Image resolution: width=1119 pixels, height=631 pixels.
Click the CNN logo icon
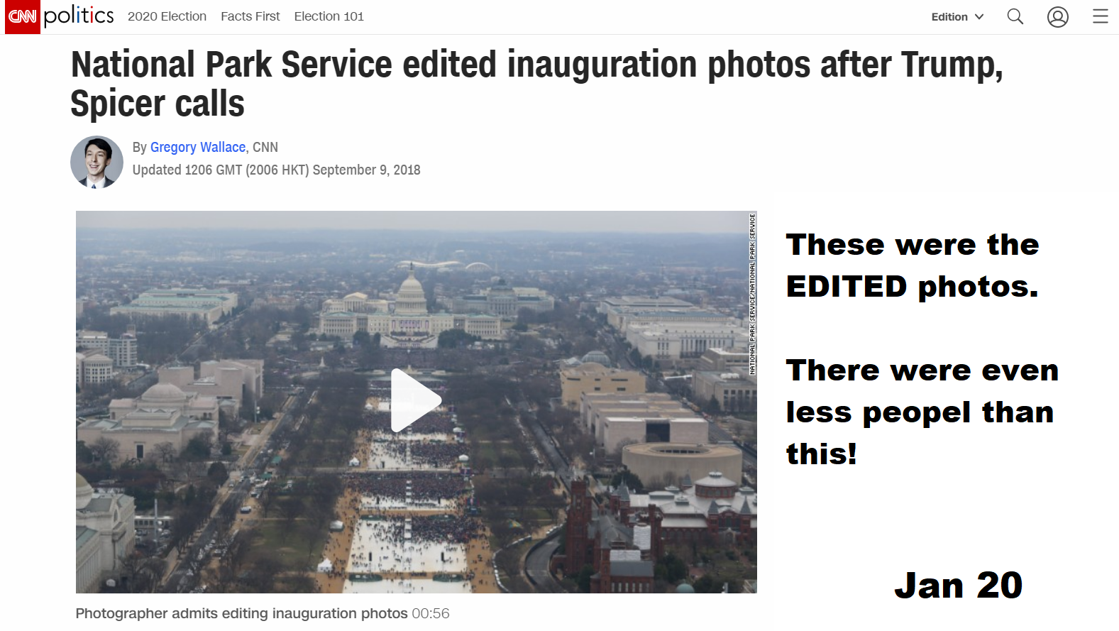coord(23,16)
